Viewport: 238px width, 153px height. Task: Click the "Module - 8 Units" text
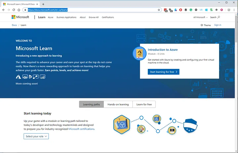tap(156, 54)
